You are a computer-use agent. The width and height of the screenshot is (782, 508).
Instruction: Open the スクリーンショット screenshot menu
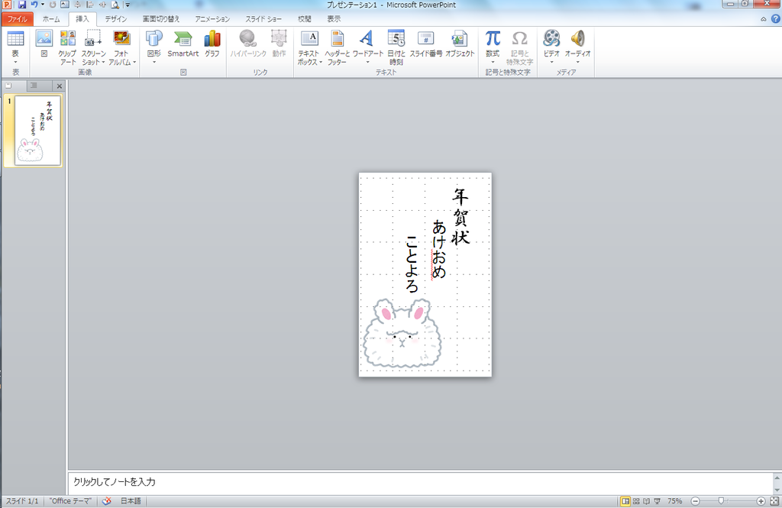tap(93, 47)
